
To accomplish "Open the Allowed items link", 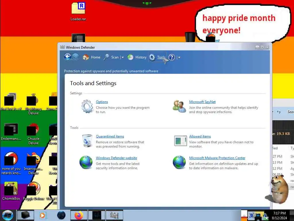I will (200, 136).
